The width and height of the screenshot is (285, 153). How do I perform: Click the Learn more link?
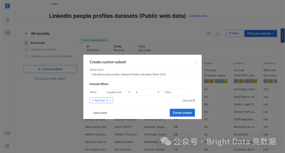point(100,113)
